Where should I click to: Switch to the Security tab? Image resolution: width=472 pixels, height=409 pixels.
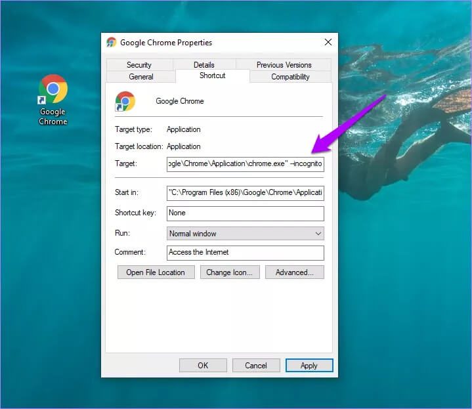[139, 65]
